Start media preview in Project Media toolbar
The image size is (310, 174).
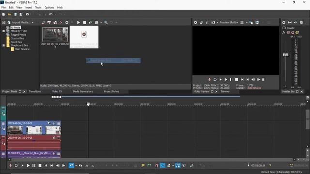coord(78,22)
